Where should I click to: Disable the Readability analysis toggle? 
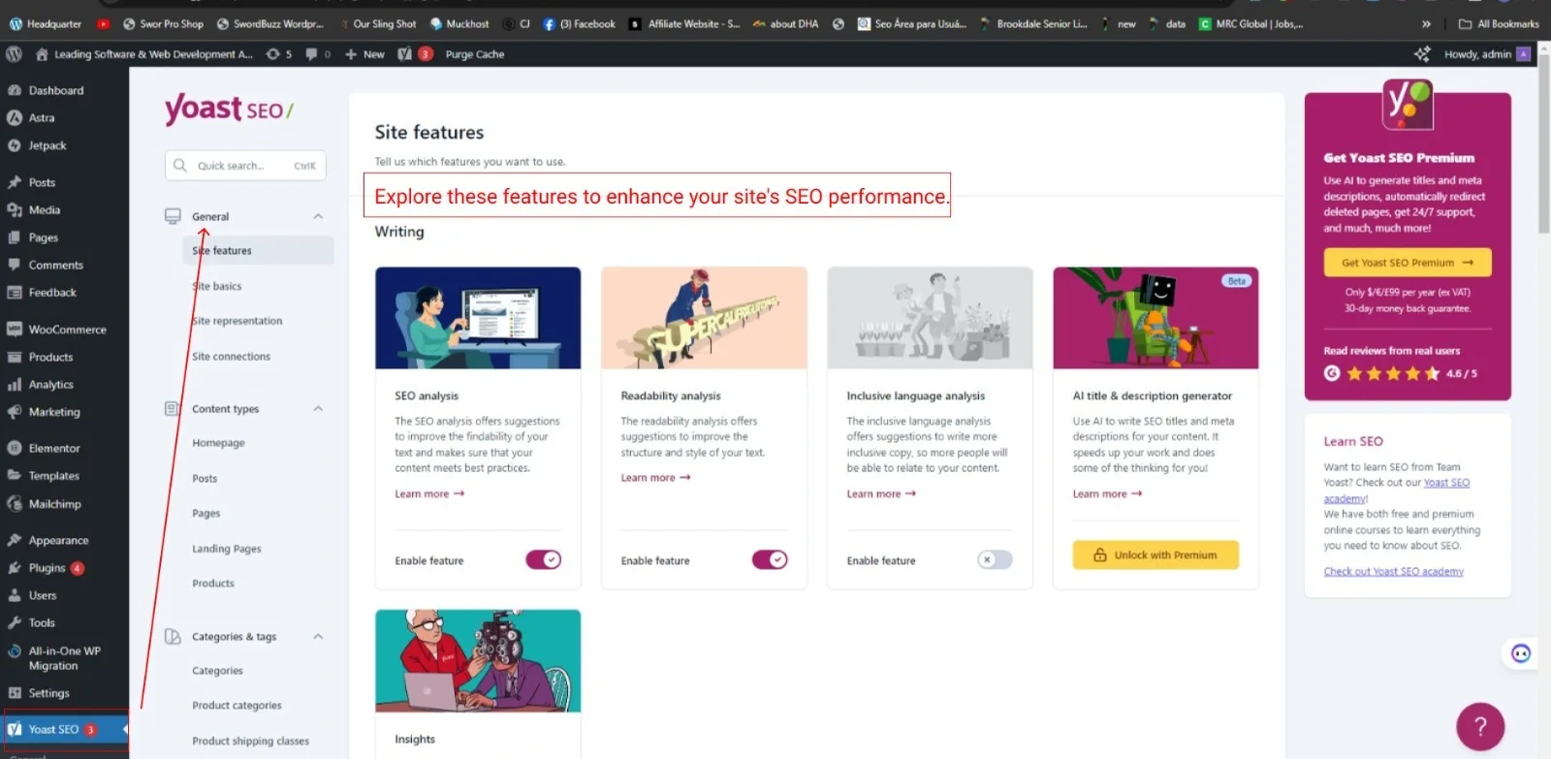click(770, 559)
